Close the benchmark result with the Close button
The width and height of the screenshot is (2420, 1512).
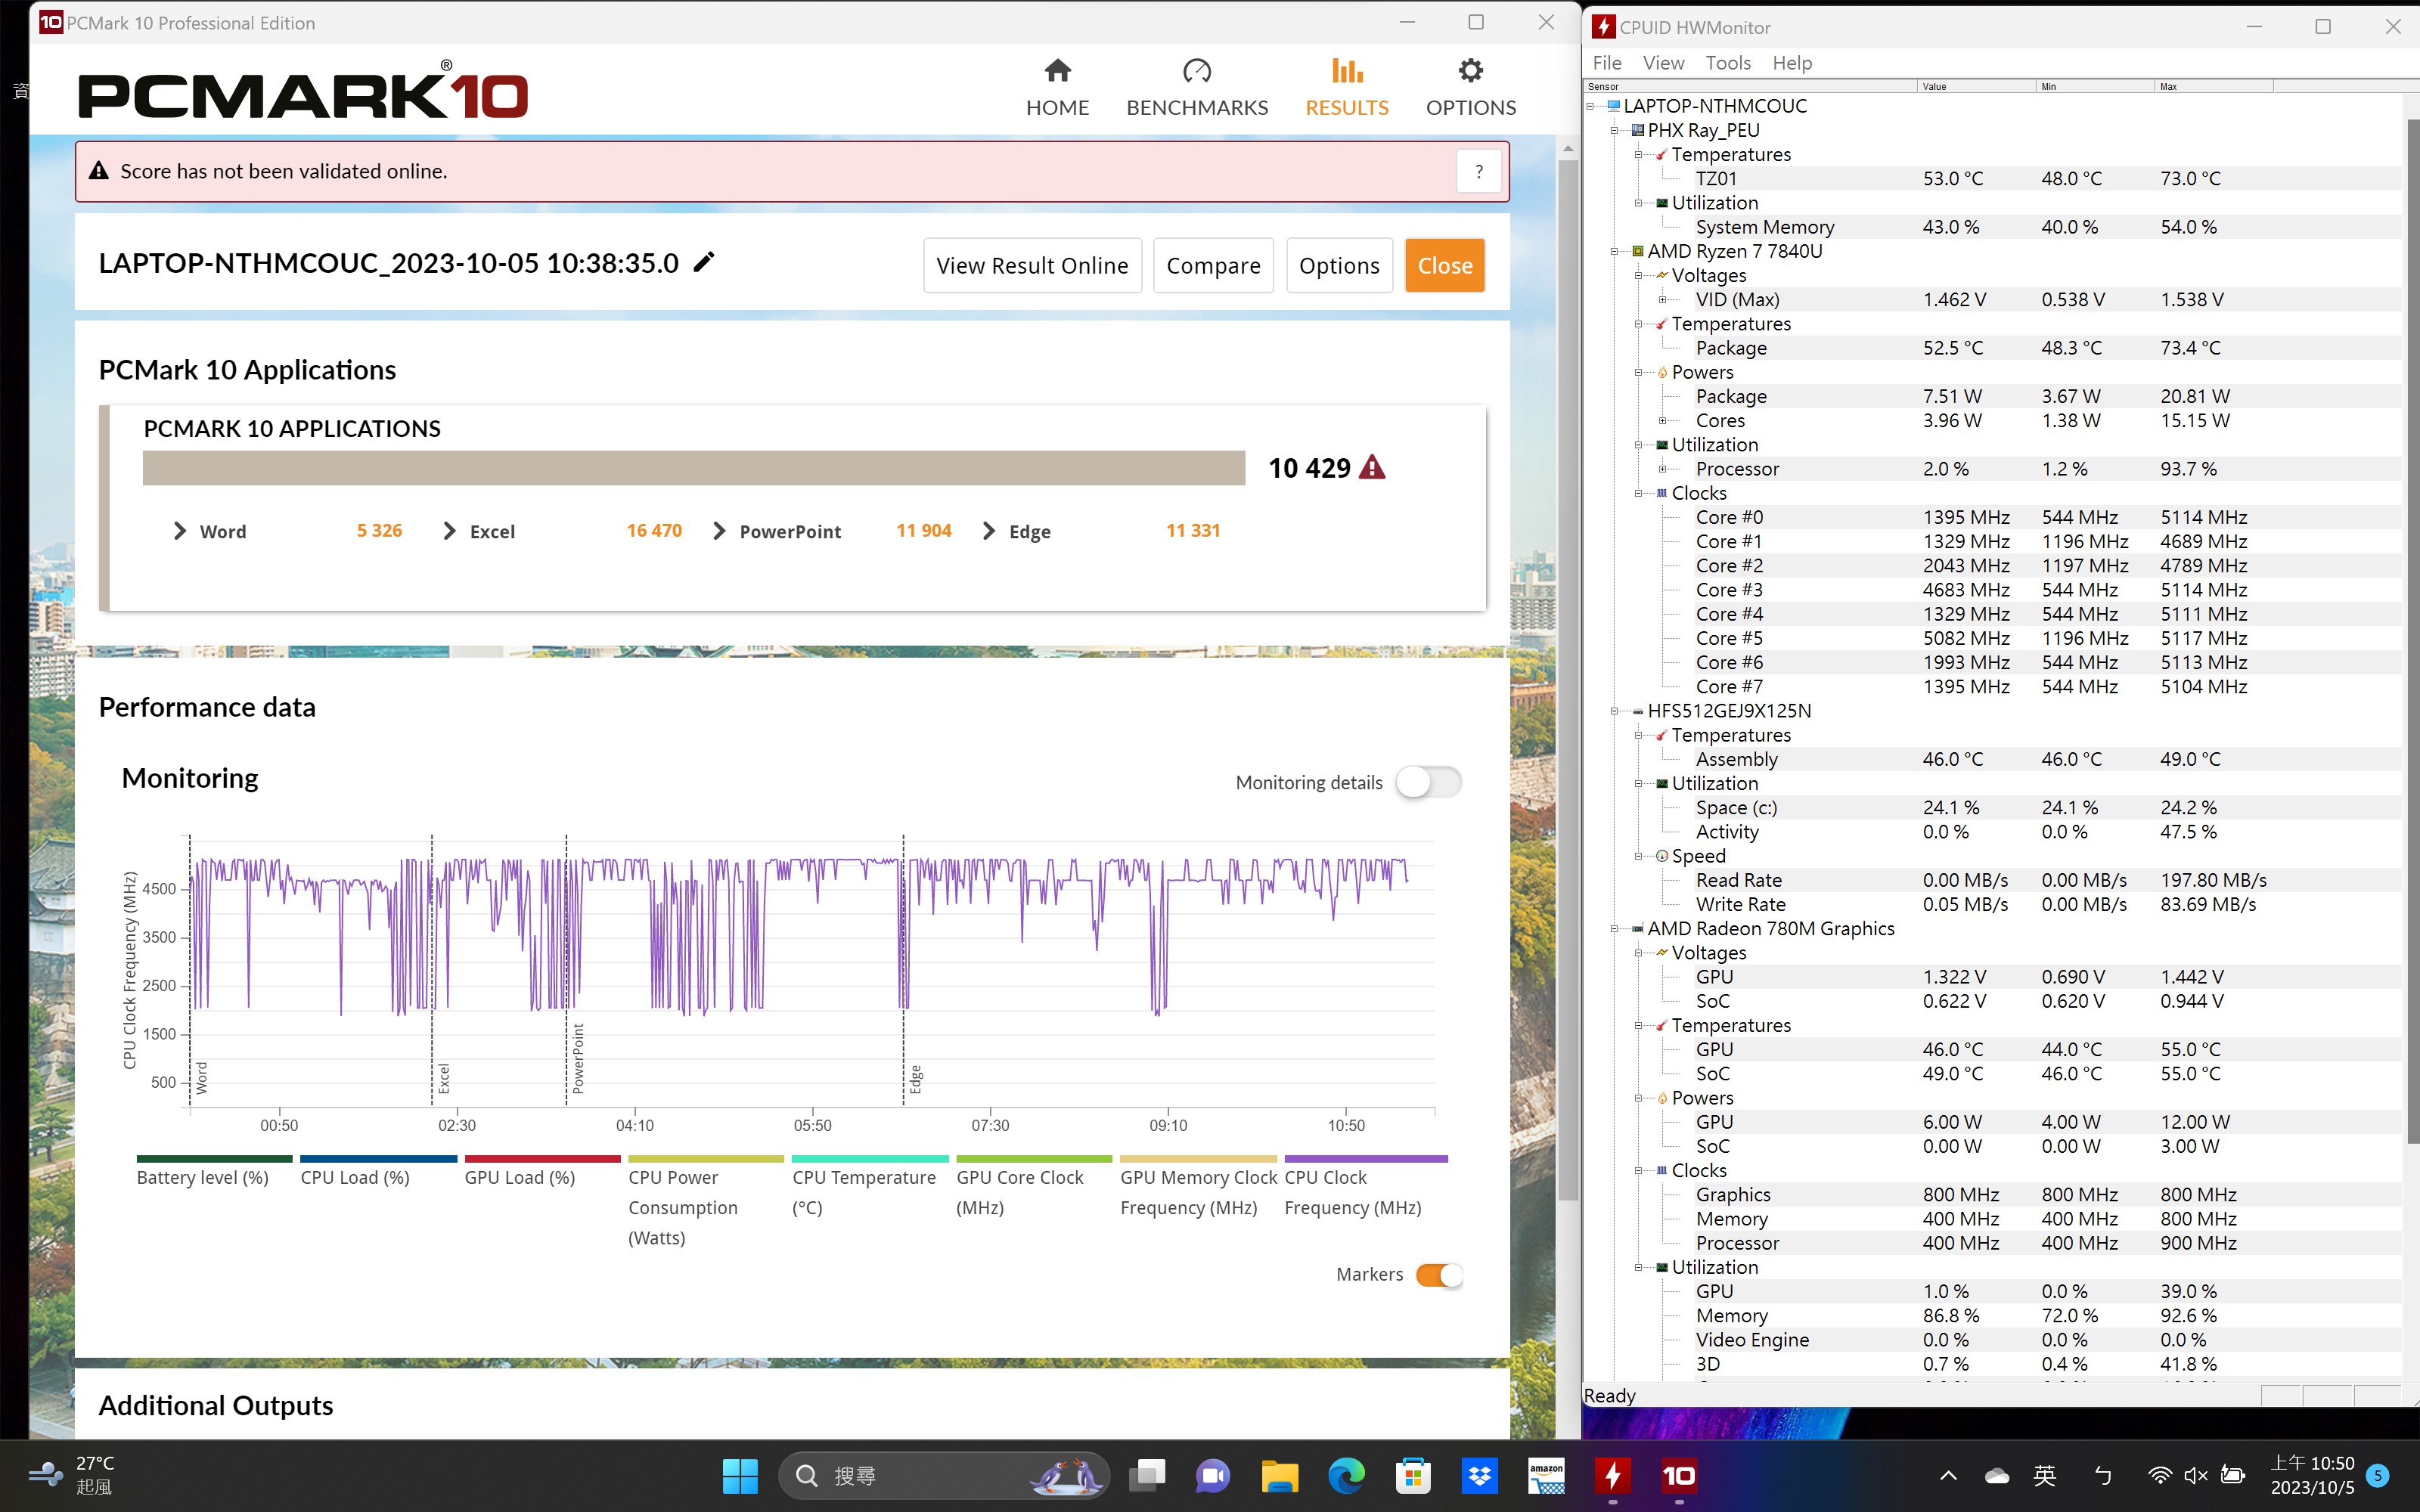[1444, 265]
